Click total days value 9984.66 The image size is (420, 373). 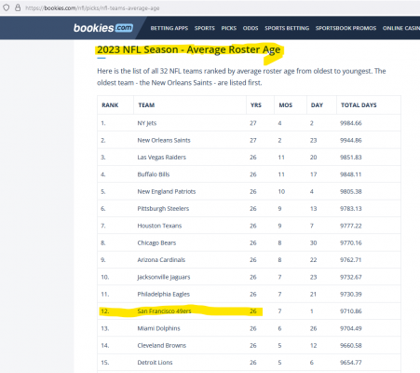pyautogui.click(x=351, y=123)
